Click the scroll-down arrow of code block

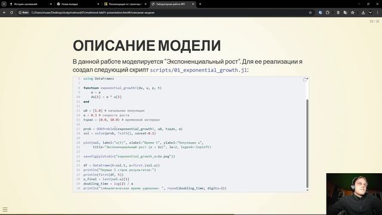(x=307, y=190)
